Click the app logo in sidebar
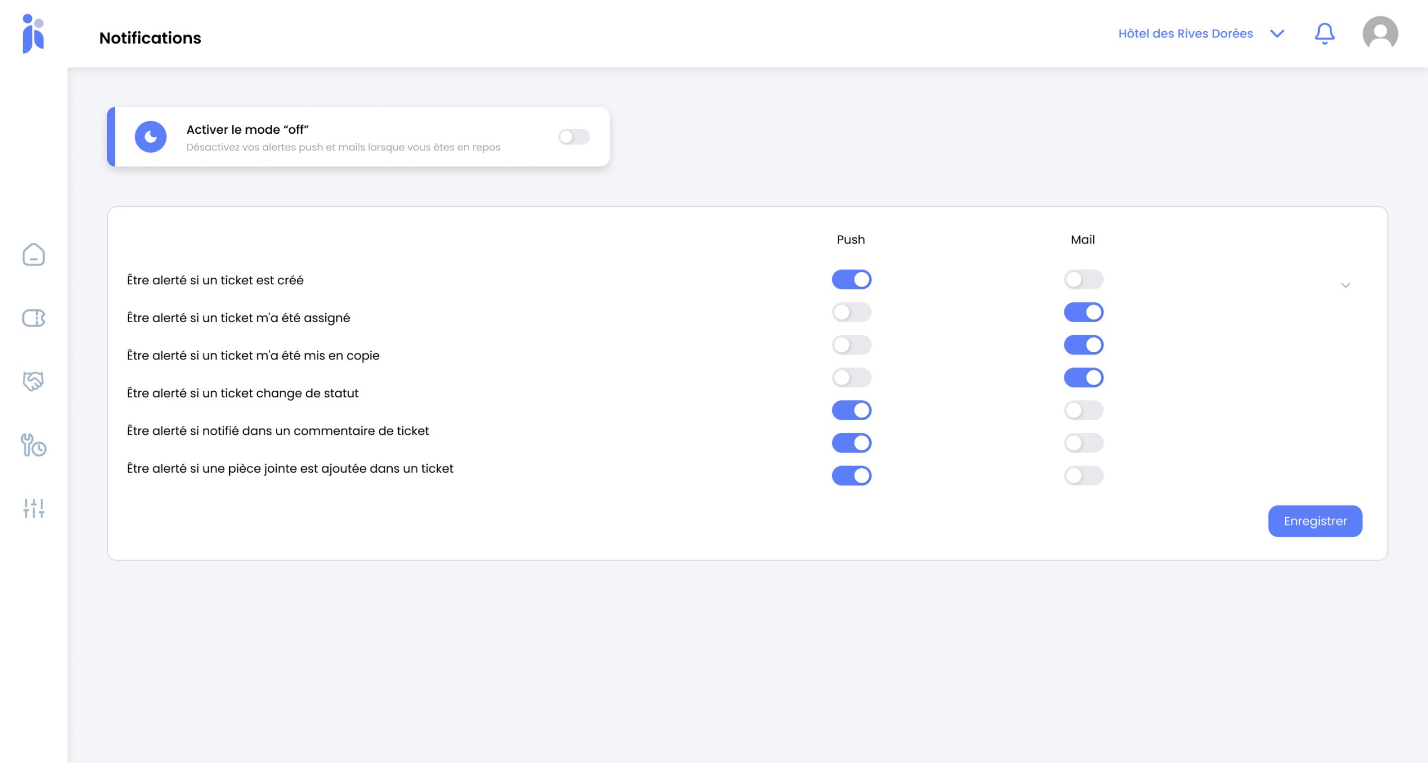 coord(33,33)
